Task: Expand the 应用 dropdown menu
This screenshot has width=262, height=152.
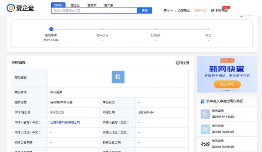Action: point(168,10)
